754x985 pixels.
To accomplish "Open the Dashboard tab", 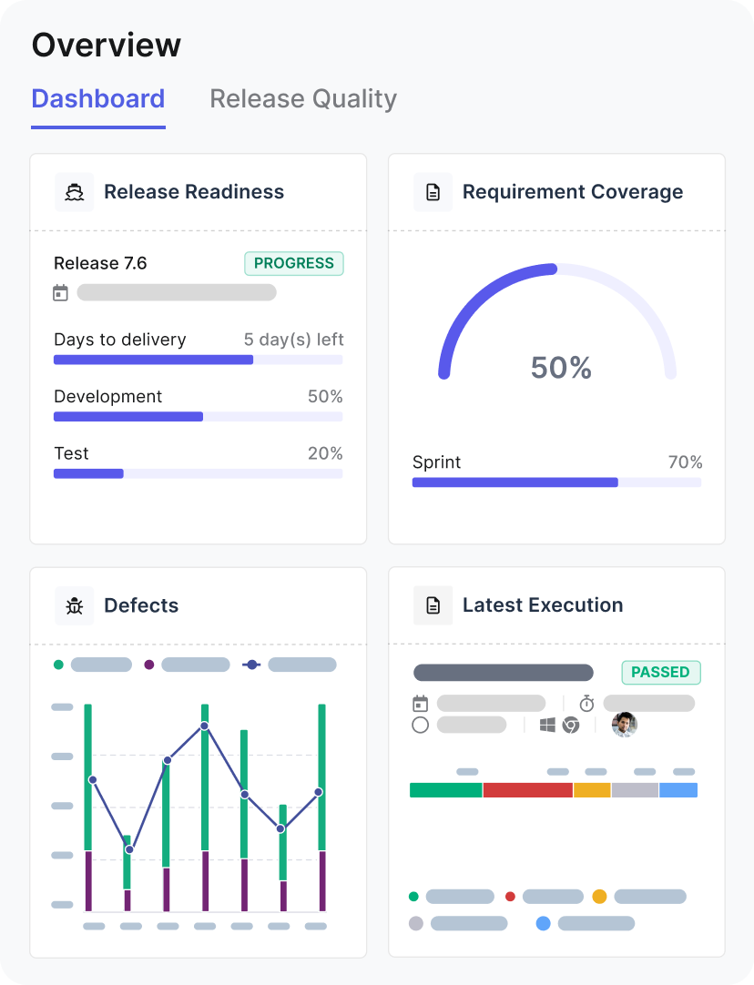I will pos(98,98).
